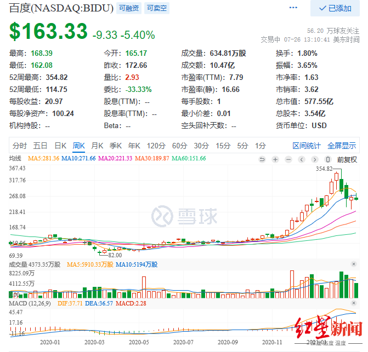Viewport: 368px width, 352px height.
Task: Switch to the 五日 chart tab
Action: (40, 146)
